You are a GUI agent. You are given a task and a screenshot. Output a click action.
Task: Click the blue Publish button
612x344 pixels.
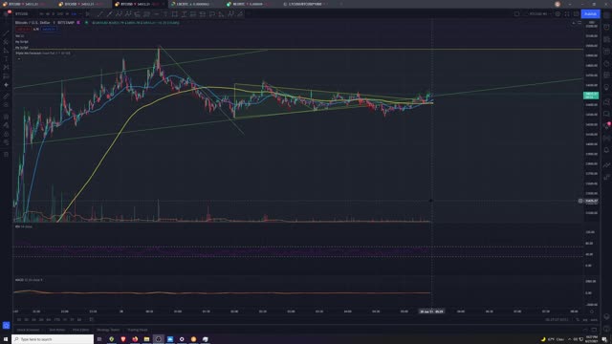click(590, 14)
